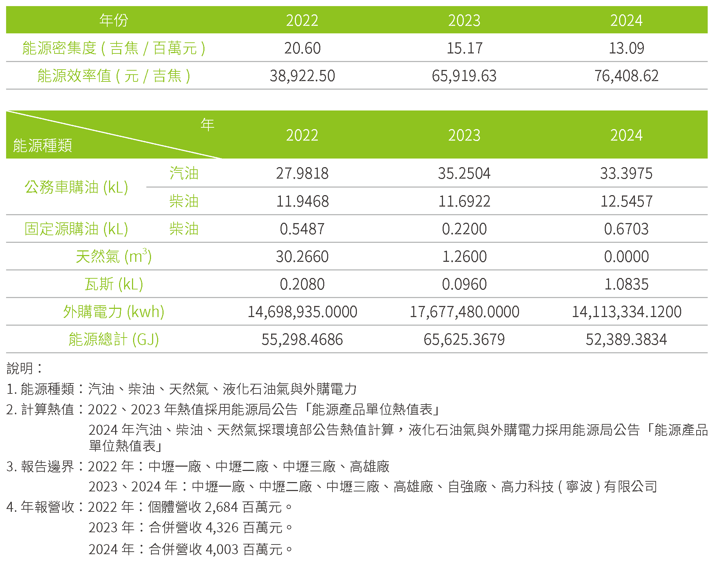
Task: Click the 2024 gas value 1.0835
Action: [626, 284]
